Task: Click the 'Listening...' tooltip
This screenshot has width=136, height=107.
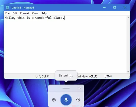Action: (66, 75)
